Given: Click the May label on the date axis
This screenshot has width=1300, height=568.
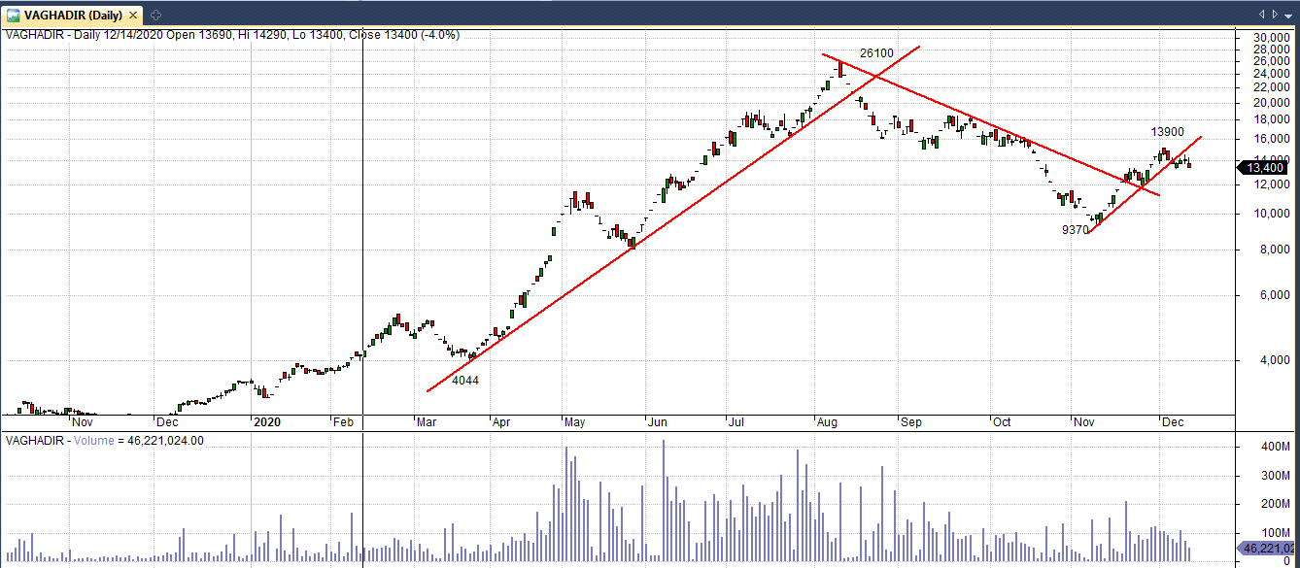Looking at the screenshot, I should tap(574, 422).
